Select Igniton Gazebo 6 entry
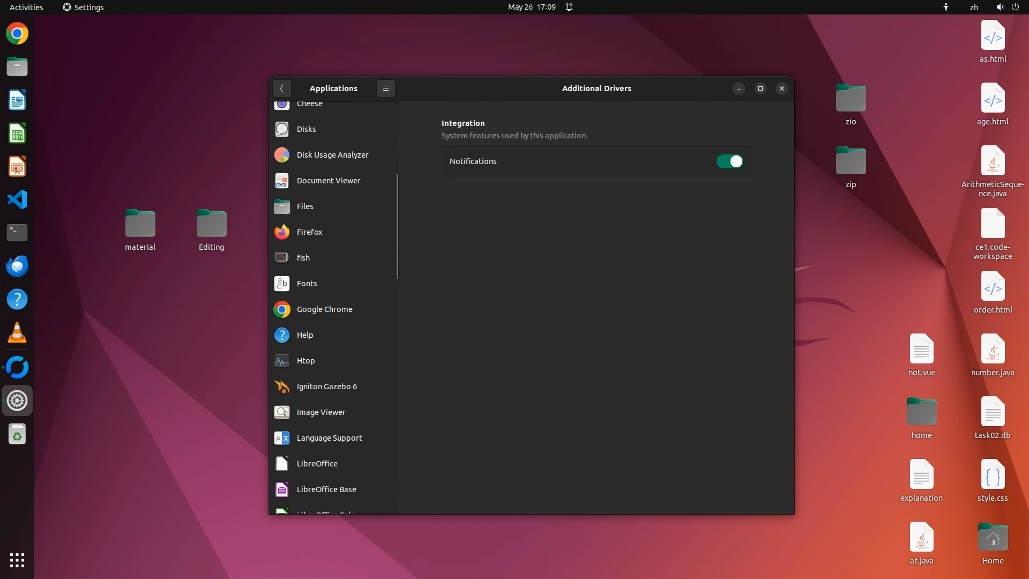 326,387
